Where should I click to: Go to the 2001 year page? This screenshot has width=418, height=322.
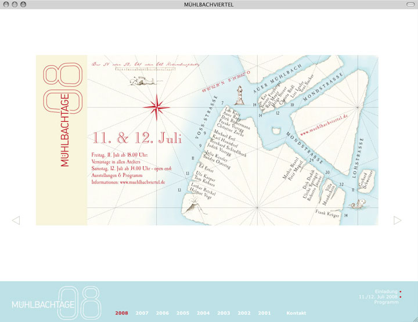pyautogui.click(x=264, y=313)
